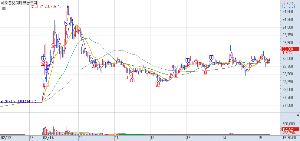
Task: Select the 12 hour label on time axis
Action: coord(153,138)
